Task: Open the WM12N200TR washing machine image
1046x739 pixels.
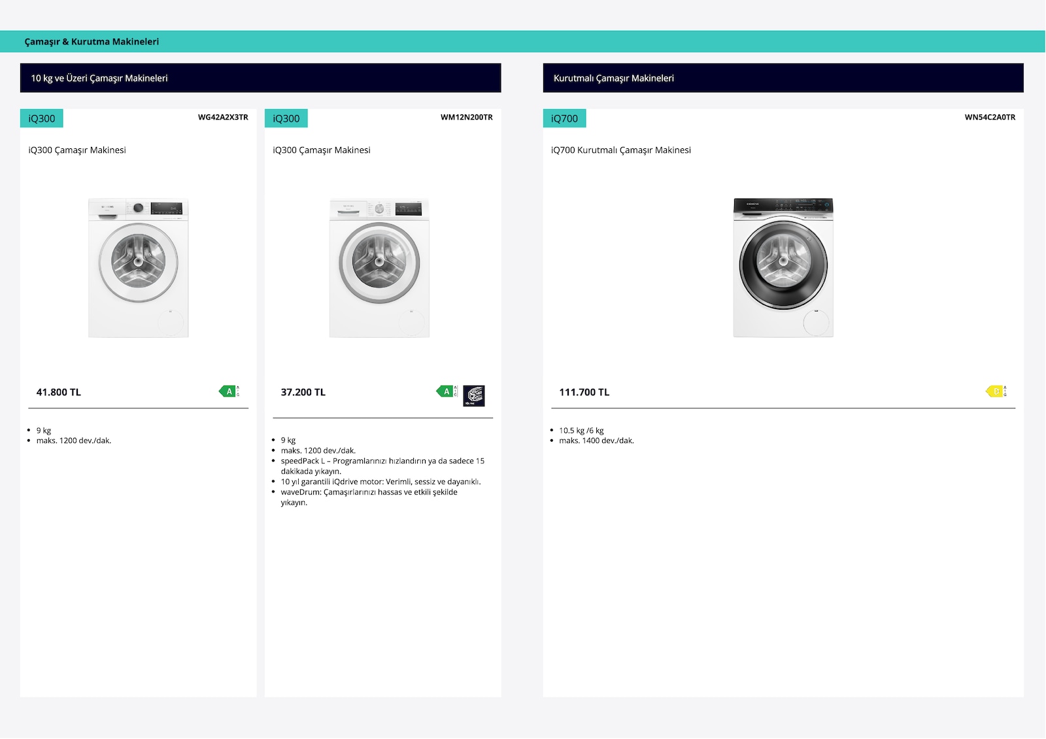Action: 379,268
